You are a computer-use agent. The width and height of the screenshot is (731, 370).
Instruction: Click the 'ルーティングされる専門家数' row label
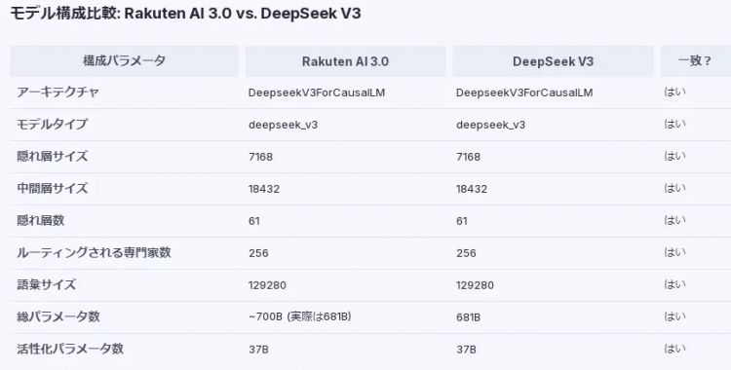[94, 253]
